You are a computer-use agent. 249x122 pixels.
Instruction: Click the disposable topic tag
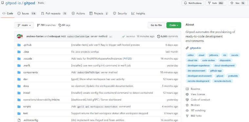point(225,61)
